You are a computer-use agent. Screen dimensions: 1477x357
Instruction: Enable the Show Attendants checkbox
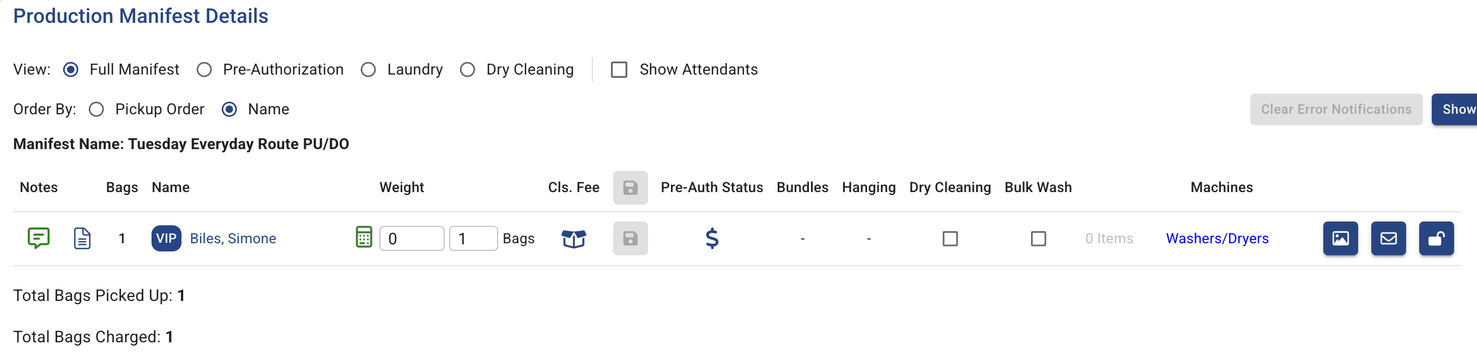tap(619, 70)
